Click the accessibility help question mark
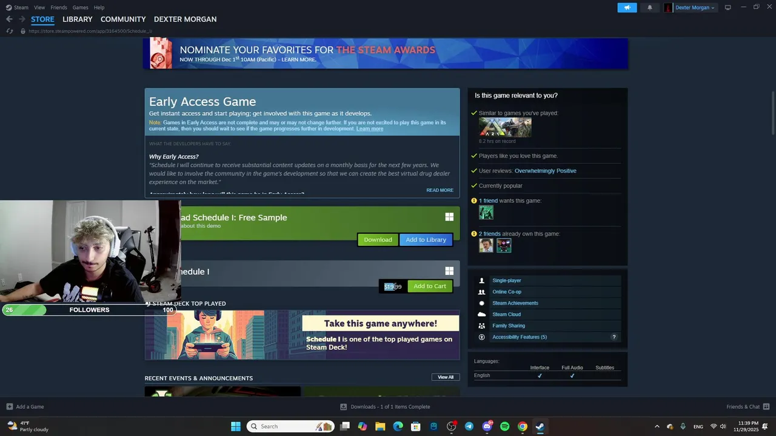 coord(614,337)
